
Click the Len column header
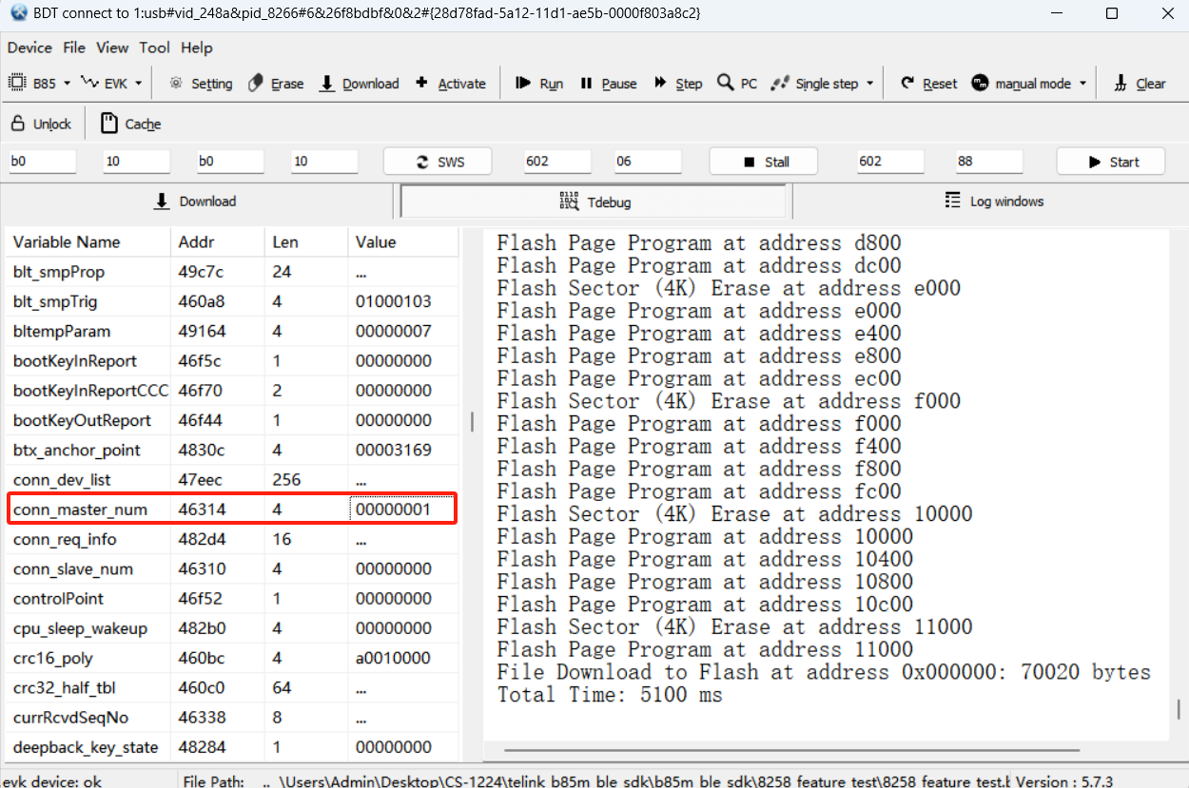pos(306,241)
